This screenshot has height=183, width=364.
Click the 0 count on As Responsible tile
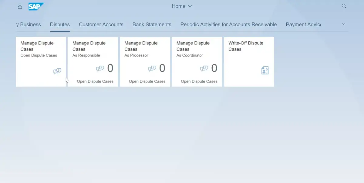point(110,68)
